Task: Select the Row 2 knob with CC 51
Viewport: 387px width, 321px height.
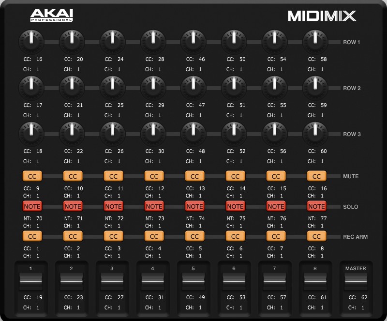Action: pyautogui.click(x=235, y=88)
